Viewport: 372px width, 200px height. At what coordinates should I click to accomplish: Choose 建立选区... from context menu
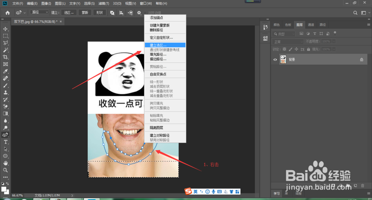(165, 45)
